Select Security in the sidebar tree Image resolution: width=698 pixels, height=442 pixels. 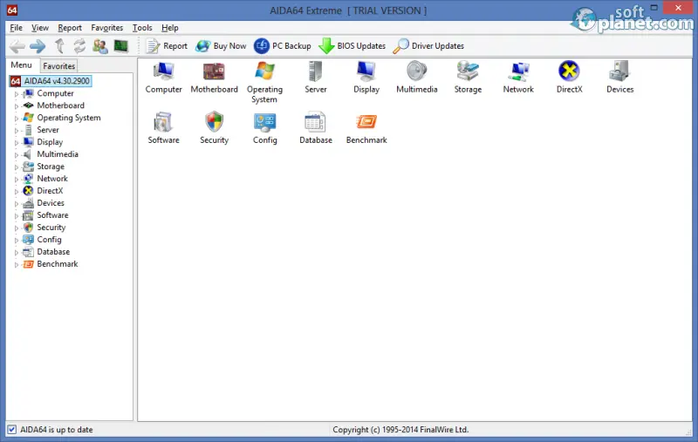(51, 228)
